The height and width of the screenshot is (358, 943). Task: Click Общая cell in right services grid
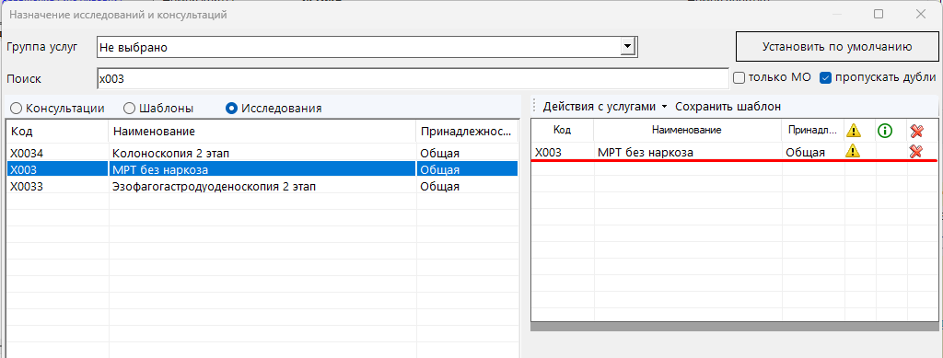[x=805, y=153]
